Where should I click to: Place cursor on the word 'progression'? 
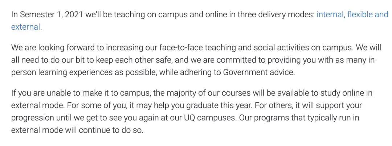coord(32,118)
